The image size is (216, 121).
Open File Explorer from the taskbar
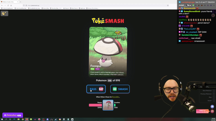[19, 119]
